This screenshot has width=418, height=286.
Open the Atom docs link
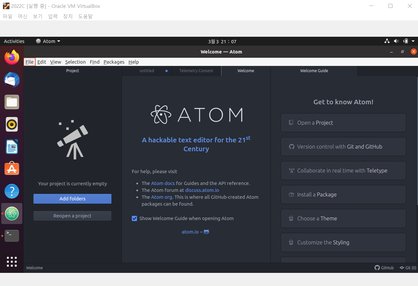163,183
